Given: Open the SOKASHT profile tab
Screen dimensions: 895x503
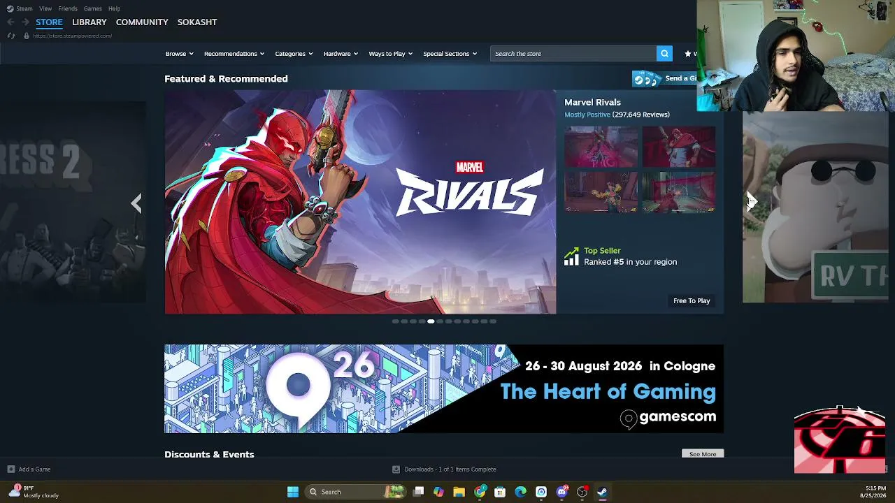Looking at the screenshot, I should pyautogui.click(x=197, y=22).
